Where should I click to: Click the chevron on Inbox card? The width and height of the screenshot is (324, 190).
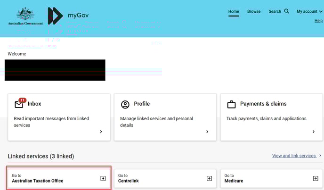pyautogui.click(x=101, y=132)
